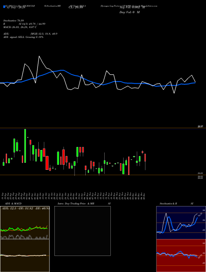Viewport: 206px width, 272px height.
Task: Open the red RSI chart panel
Action: [181, 256]
